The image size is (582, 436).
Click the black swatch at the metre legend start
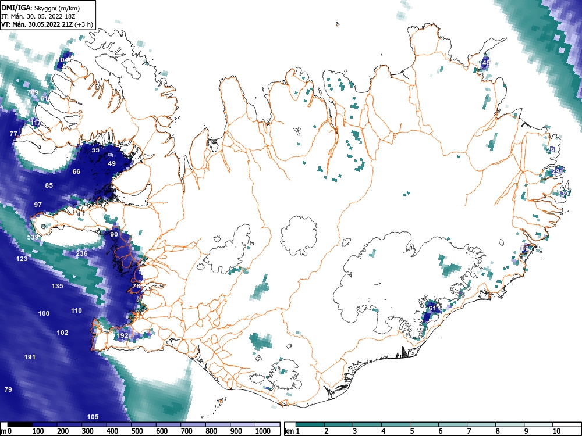coord(20,424)
